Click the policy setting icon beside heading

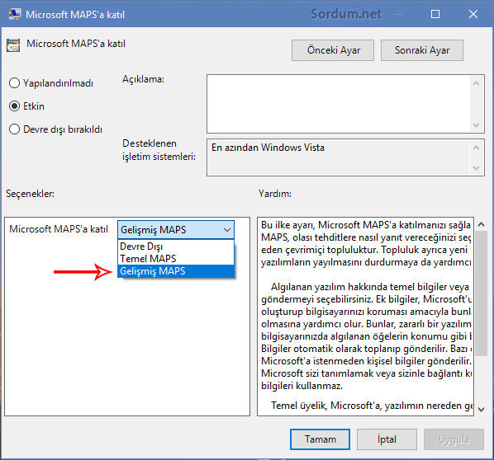pyautogui.click(x=13, y=45)
